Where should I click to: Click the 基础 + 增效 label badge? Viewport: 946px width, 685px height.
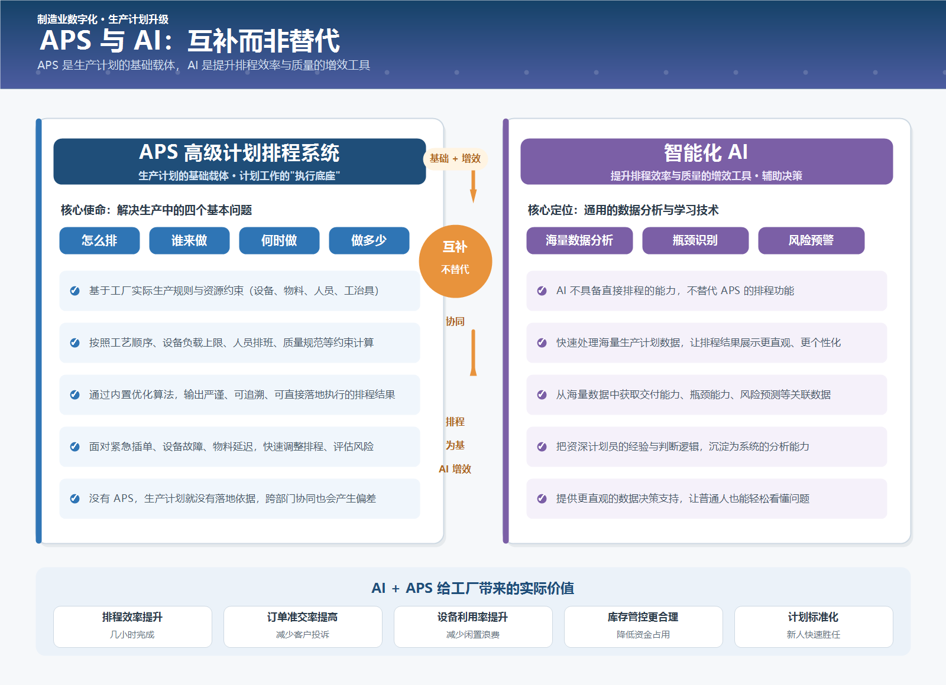455,158
